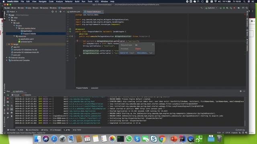This screenshot has width=257, height=144.
Task: Select camunda-h2-database.mv.db file in tree
Action: click(x=24, y=50)
